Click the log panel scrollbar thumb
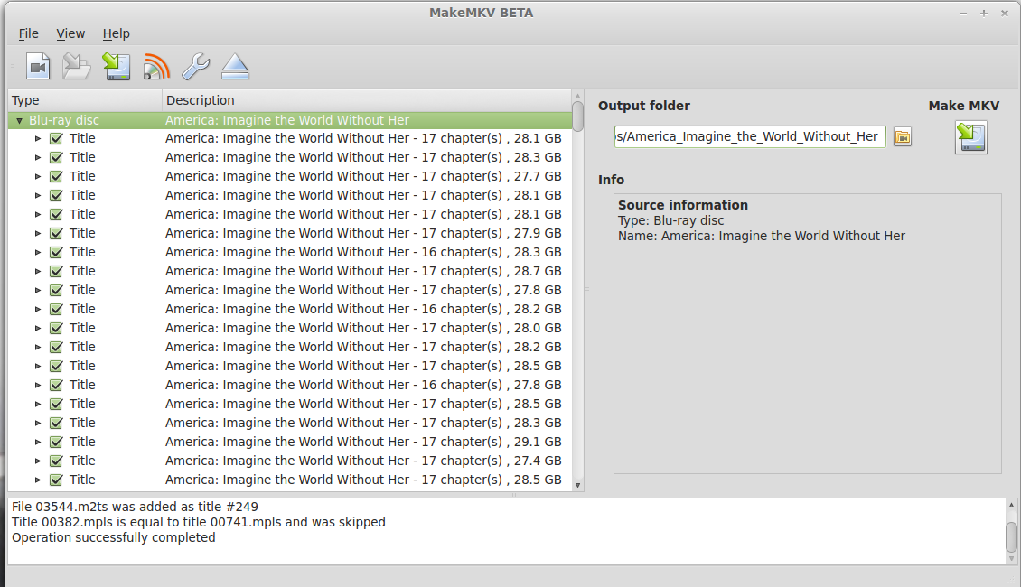This screenshot has height=587, width=1021. [x=1011, y=536]
